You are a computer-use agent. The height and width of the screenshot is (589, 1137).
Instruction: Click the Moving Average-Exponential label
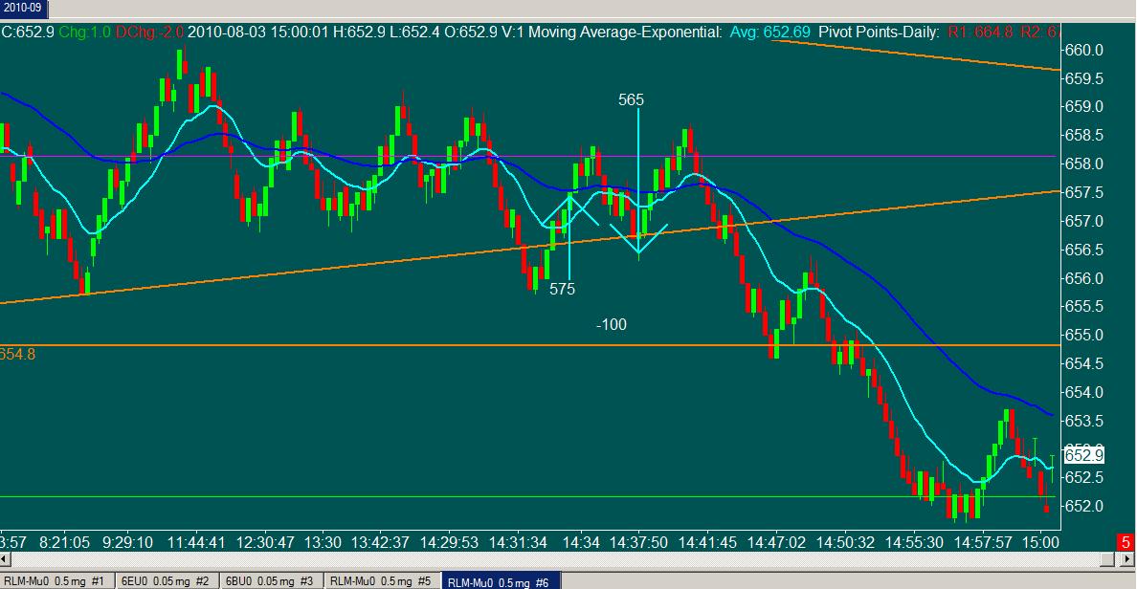(625, 32)
